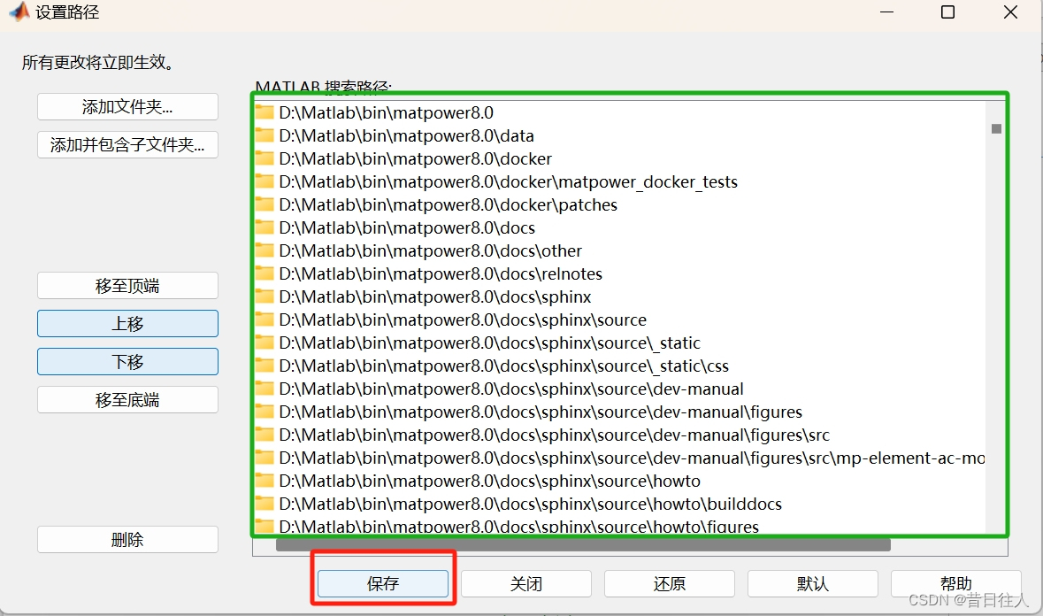The height and width of the screenshot is (616, 1043).
Task: Click the folder icon beside docker\patches
Action: tap(266, 204)
